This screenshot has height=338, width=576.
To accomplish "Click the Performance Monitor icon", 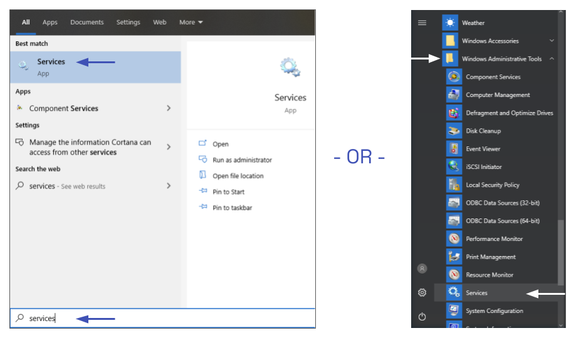I will coord(454,238).
